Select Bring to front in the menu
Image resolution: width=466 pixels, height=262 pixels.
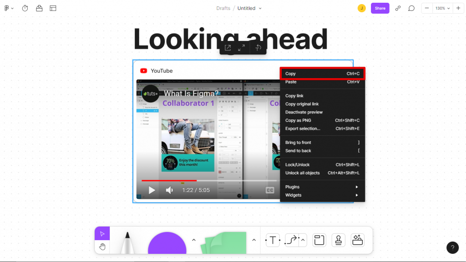coord(298,142)
